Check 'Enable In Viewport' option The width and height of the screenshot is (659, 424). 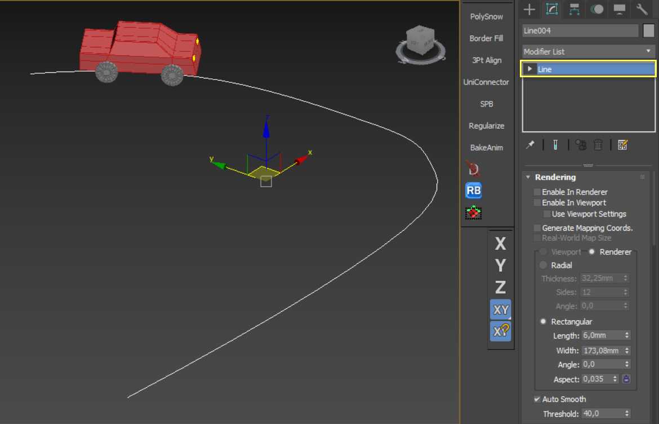537,203
